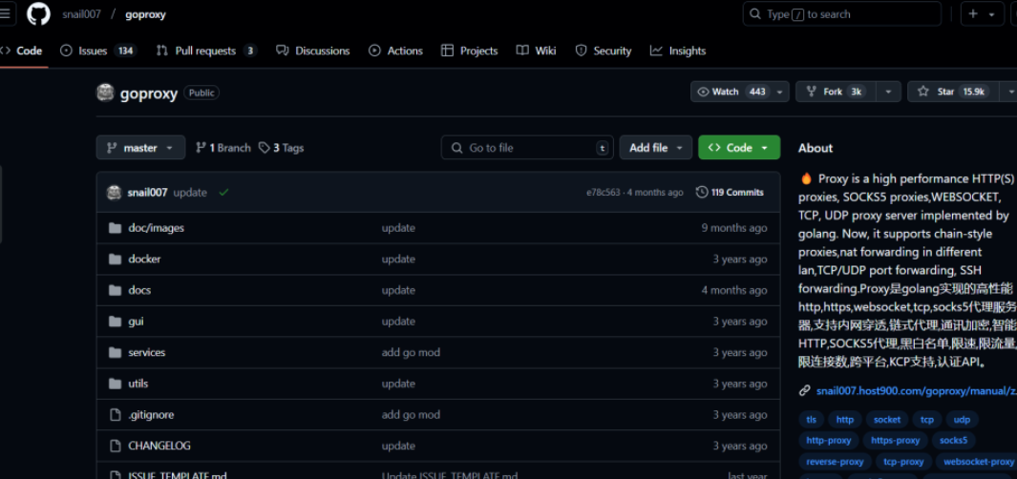The image size is (1017, 479).
Task: Expand the Watch options dropdown arrow
Action: [x=779, y=92]
